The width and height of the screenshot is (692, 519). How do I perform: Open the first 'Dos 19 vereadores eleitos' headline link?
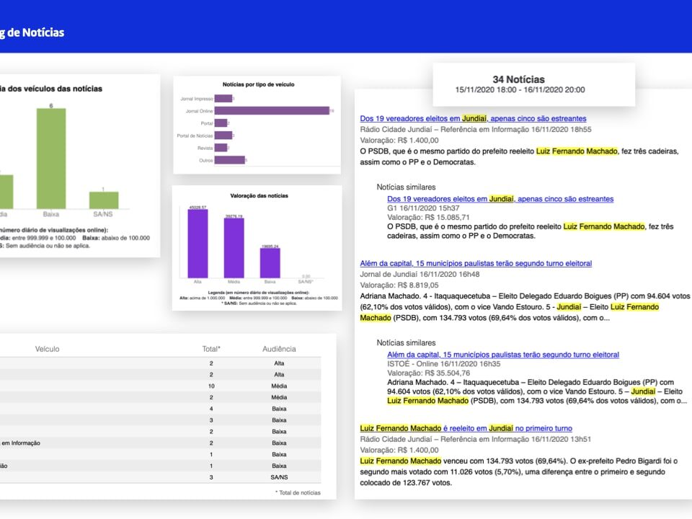(473, 118)
